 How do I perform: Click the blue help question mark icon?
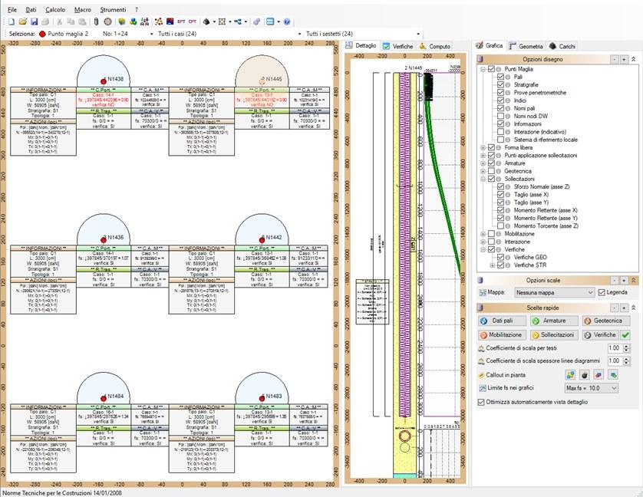tap(287, 21)
